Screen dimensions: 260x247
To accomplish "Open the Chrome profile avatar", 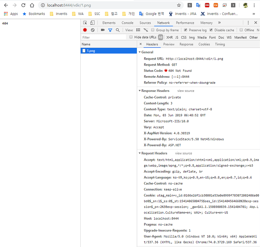I will (246, 5).
